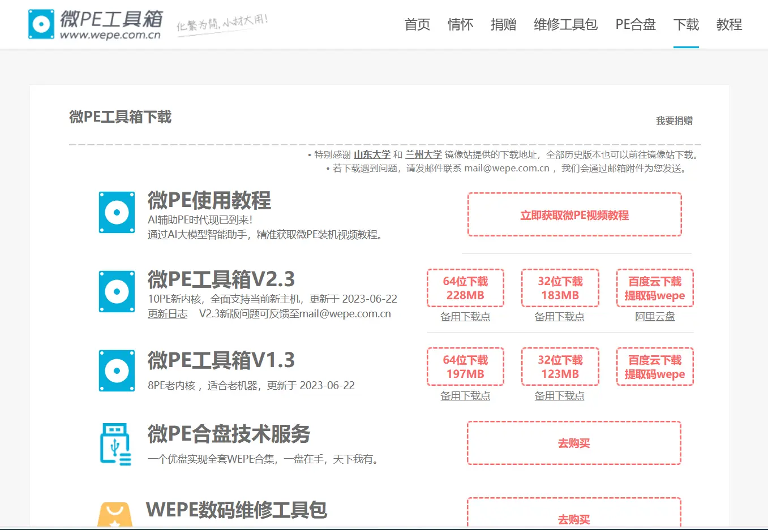The width and height of the screenshot is (768, 530).
Task: Select the 下载 navigation tab
Action: (686, 25)
